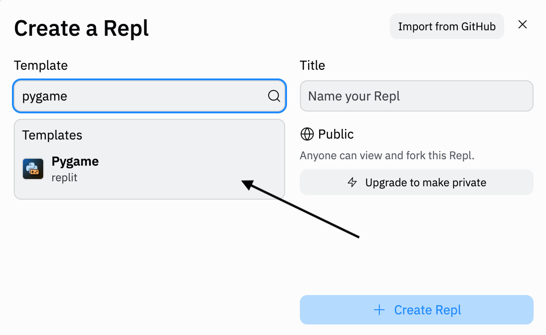Click the magnifier search icon in Template field
The height and width of the screenshot is (335, 546).
[274, 96]
